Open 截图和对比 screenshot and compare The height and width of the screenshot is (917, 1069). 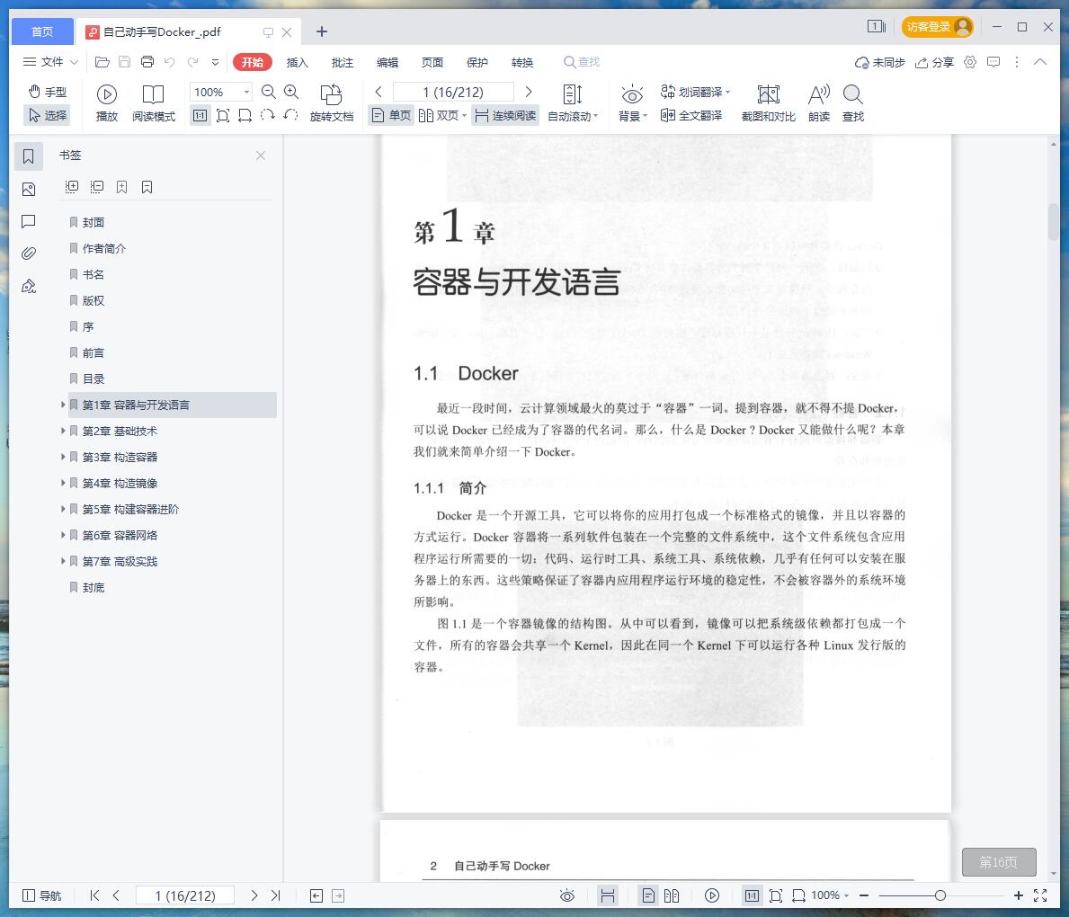click(769, 103)
